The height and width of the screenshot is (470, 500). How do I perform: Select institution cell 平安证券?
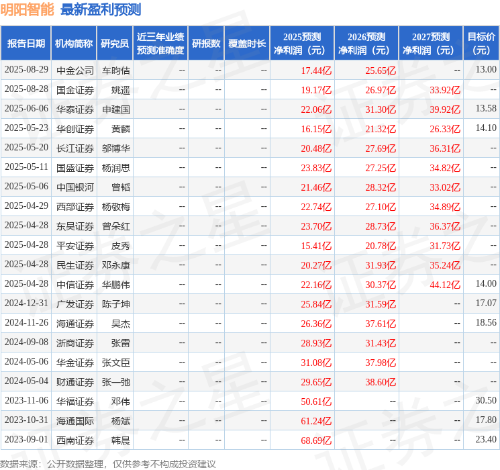(x=75, y=246)
